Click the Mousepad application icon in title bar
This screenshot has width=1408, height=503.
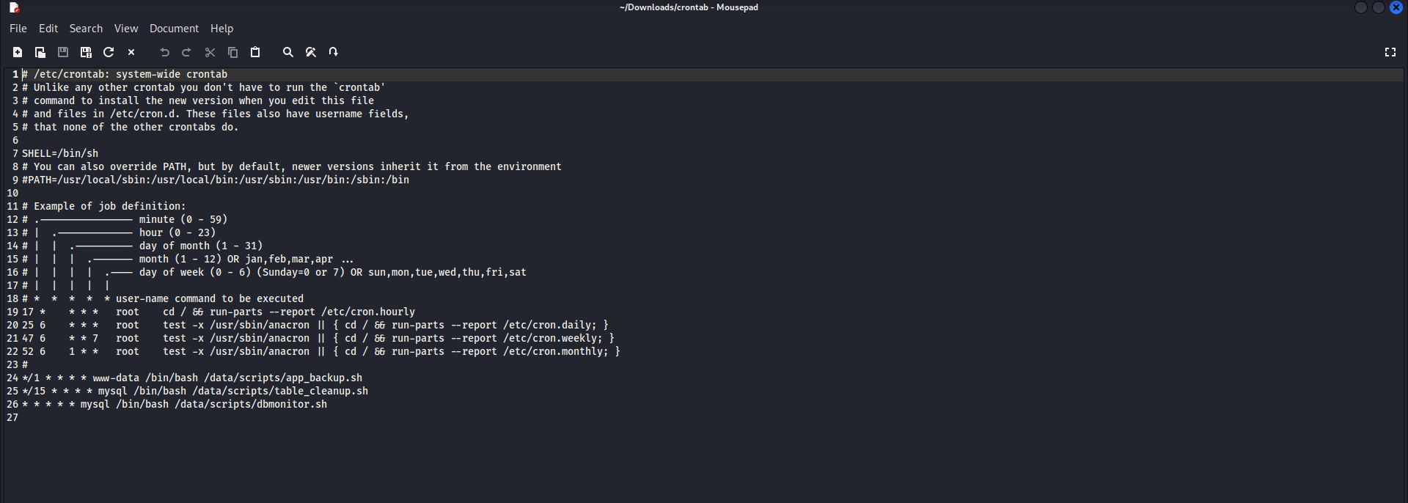click(14, 7)
